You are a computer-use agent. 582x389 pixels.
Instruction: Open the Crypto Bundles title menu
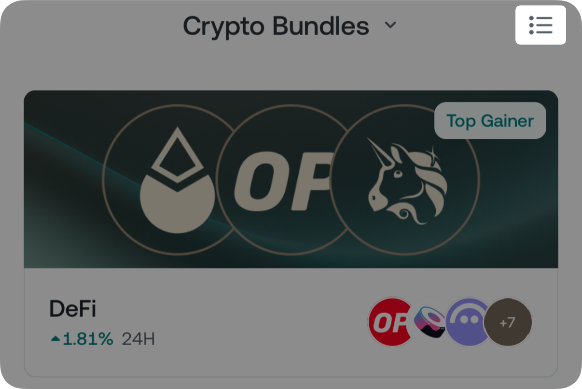(x=290, y=26)
